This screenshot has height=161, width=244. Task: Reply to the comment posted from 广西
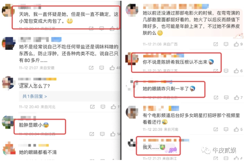click(x=226, y=44)
